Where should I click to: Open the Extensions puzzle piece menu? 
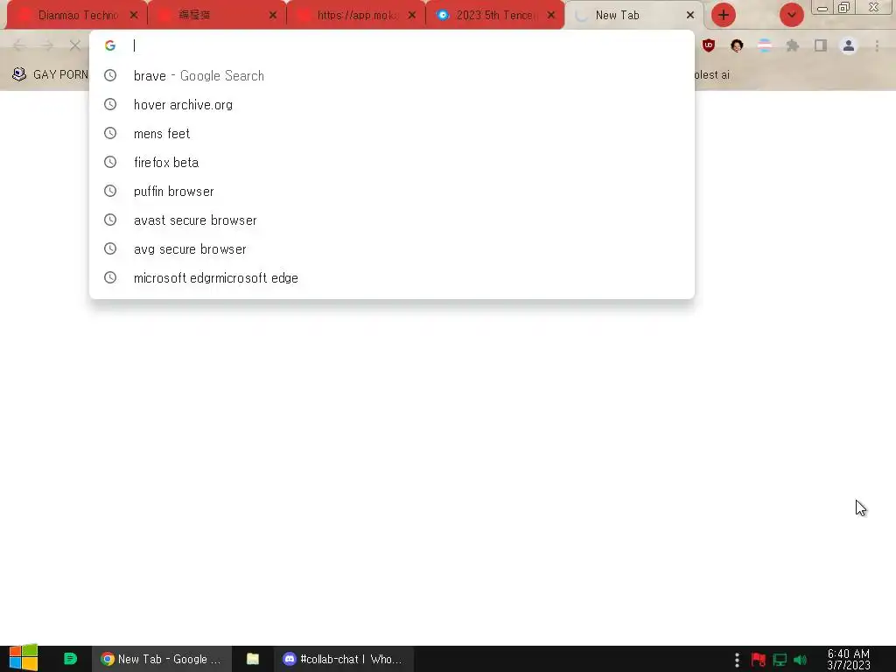[793, 45]
